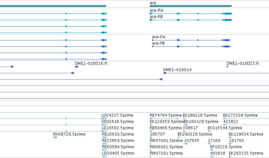Click the SD02618.5prime EST label
The height and width of the screenshot is (158, 269).
(118, 122)
